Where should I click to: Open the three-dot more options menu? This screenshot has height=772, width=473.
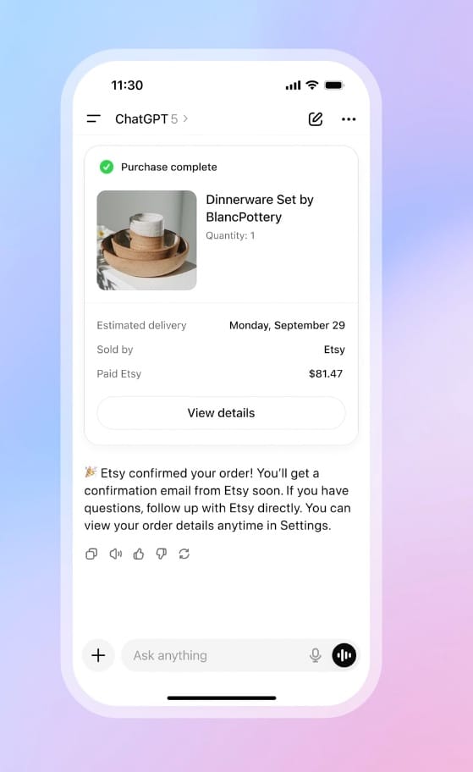pos(349,119)
